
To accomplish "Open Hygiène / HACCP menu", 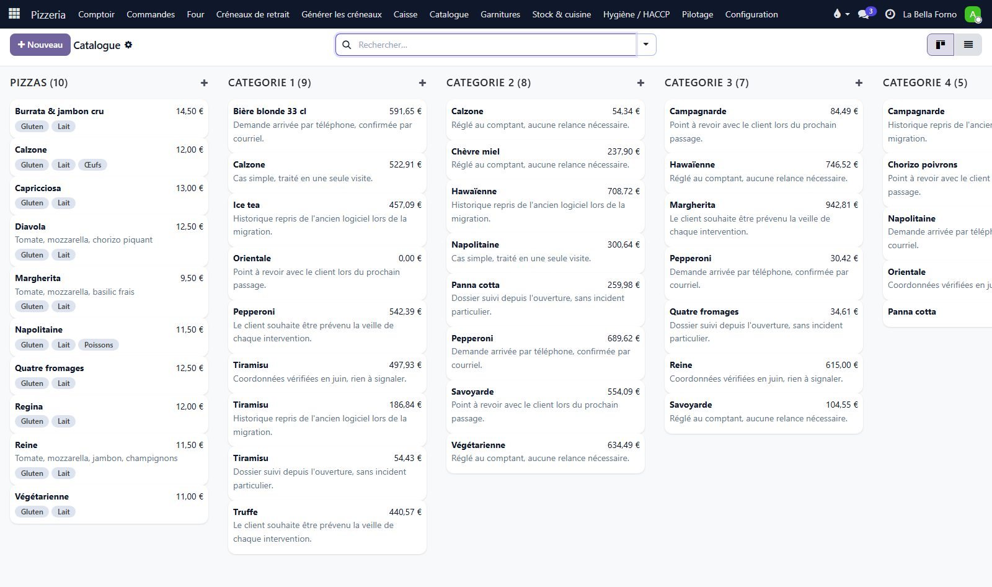I will [x=636, y=14].
